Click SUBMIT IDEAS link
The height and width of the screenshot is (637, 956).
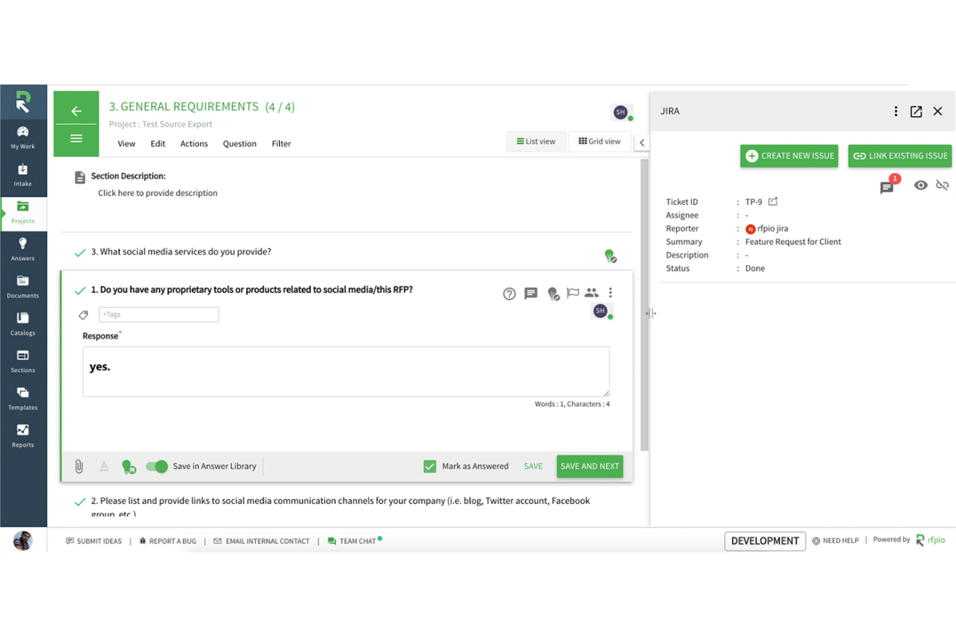click(94, 541)
